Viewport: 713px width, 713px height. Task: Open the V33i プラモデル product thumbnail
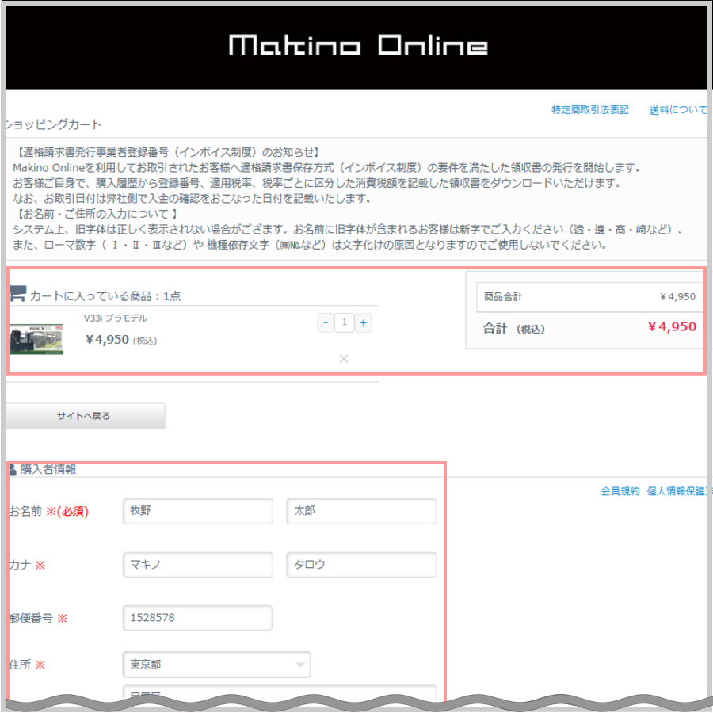(x=36, y=339)
